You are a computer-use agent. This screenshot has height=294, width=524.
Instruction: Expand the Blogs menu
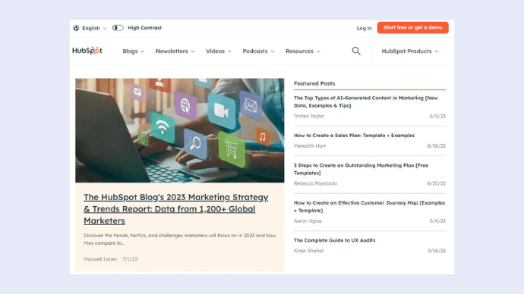click(134, 51)
